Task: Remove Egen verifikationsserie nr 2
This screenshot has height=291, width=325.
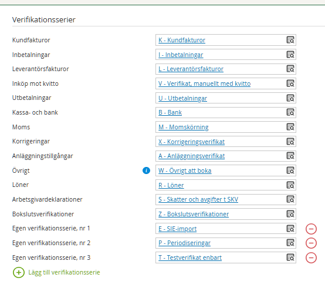Action: [x=311, y=243]
